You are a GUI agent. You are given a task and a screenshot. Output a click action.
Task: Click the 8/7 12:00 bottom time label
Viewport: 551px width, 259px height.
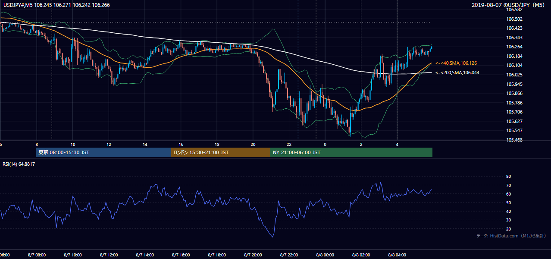coord(109,255)
